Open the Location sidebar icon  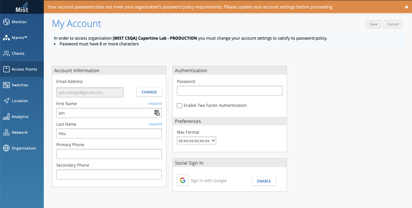tap(6, 101)
